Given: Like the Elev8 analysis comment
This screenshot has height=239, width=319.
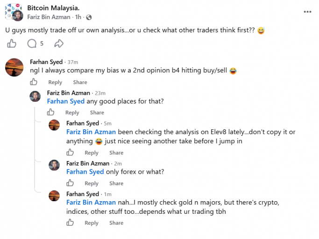Looking at the screenshot, I should pyautogui.click(x=70, y=152).
